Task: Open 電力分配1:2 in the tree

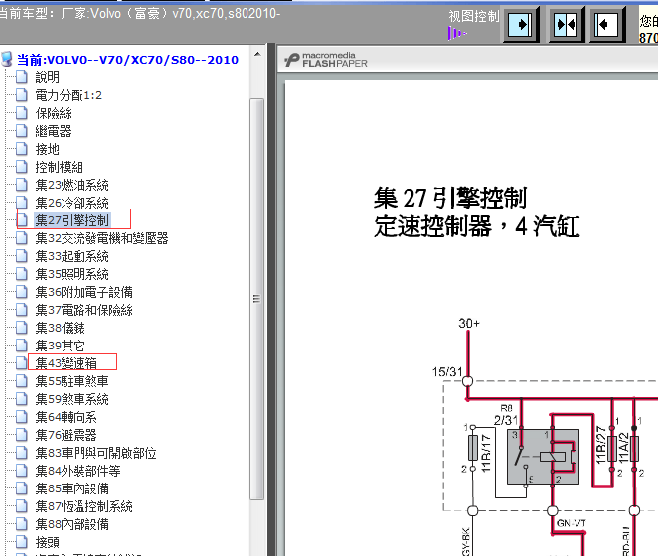Action: point(69,95)
